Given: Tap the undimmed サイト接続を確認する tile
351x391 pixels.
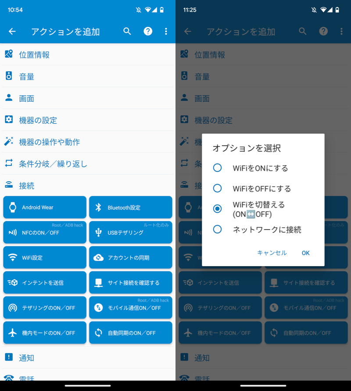Looking at the screenshot, I should tap(131, 282).
